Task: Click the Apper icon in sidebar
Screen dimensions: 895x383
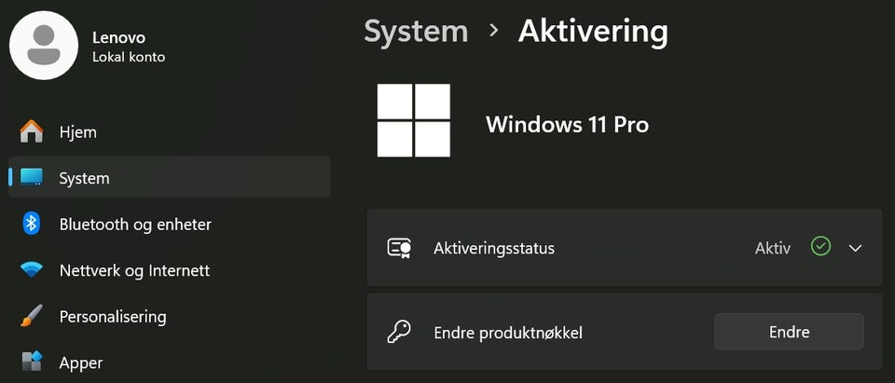Action: coord(32,362)
